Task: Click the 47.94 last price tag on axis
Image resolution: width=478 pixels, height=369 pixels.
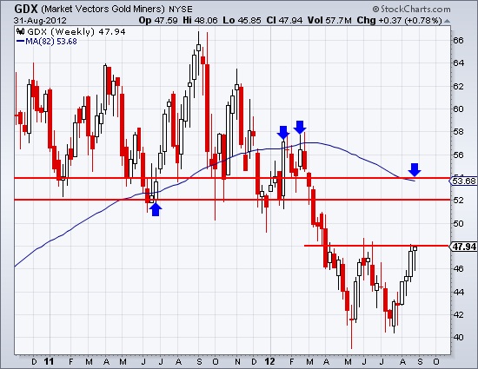Action: 463,247
